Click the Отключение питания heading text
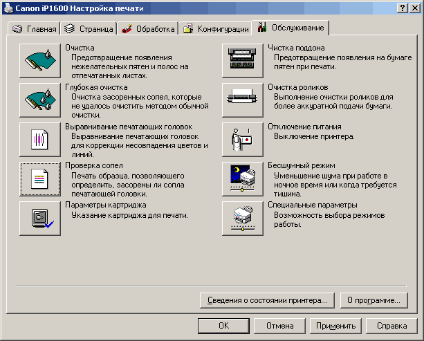This screenshot has height=341, width=424. [x=304, y=127]
